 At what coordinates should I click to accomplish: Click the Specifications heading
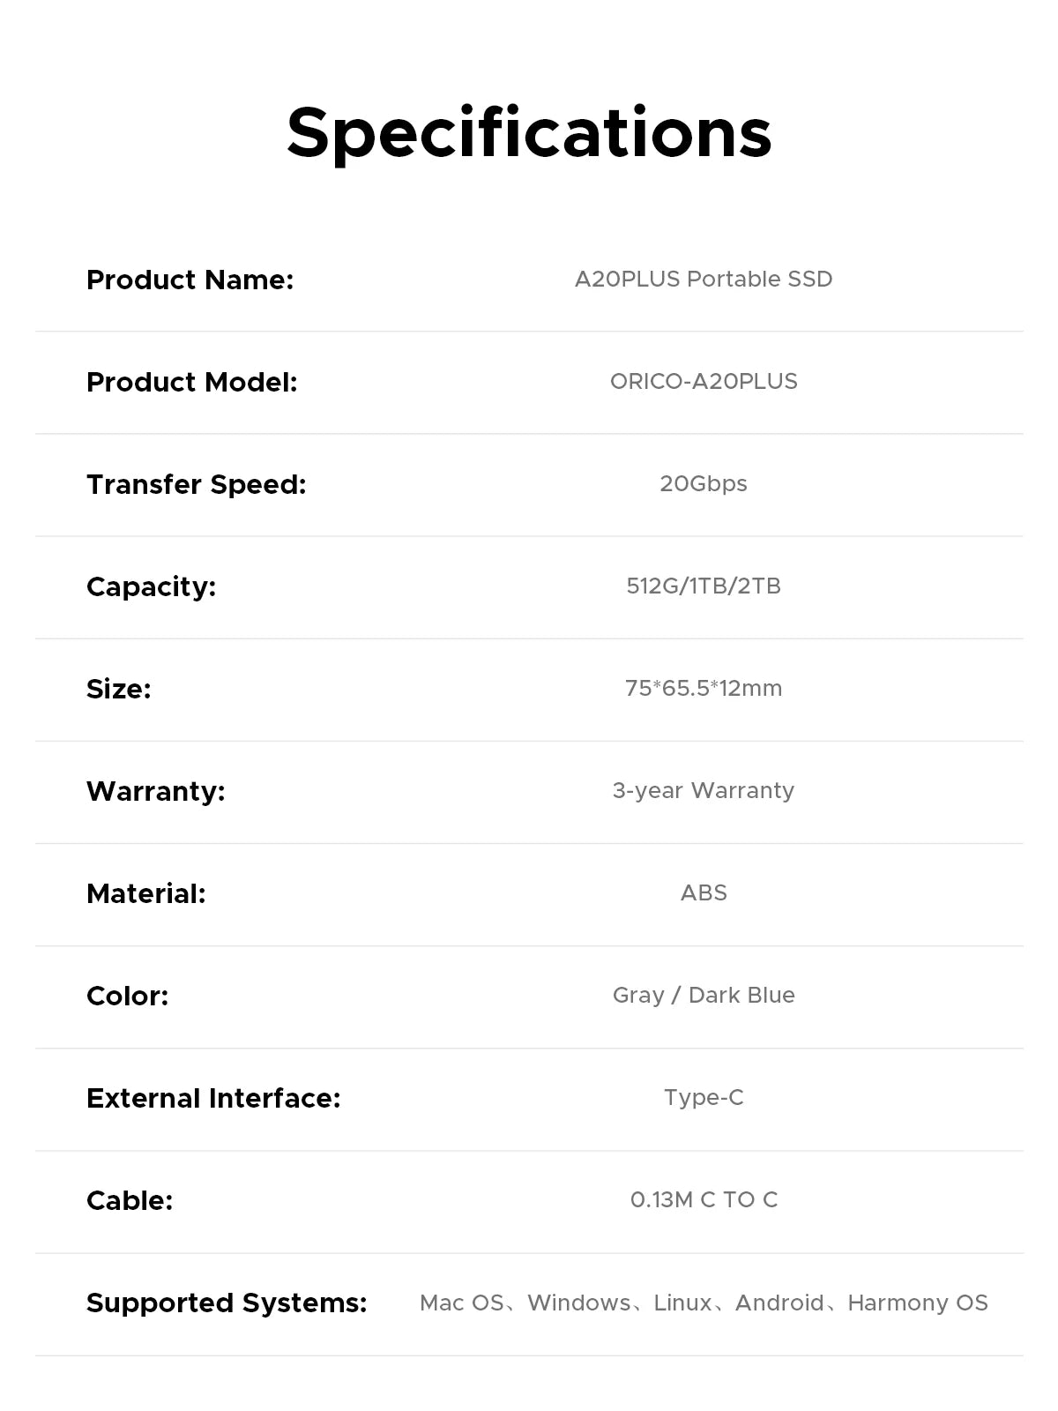[529, 133]
